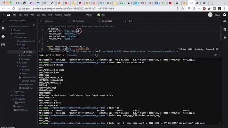This screenshot has height=128, width=228.
Task: Open the AWS Toolkit sidebar icon
Action: pyautogui.click(x=3, y=44)
